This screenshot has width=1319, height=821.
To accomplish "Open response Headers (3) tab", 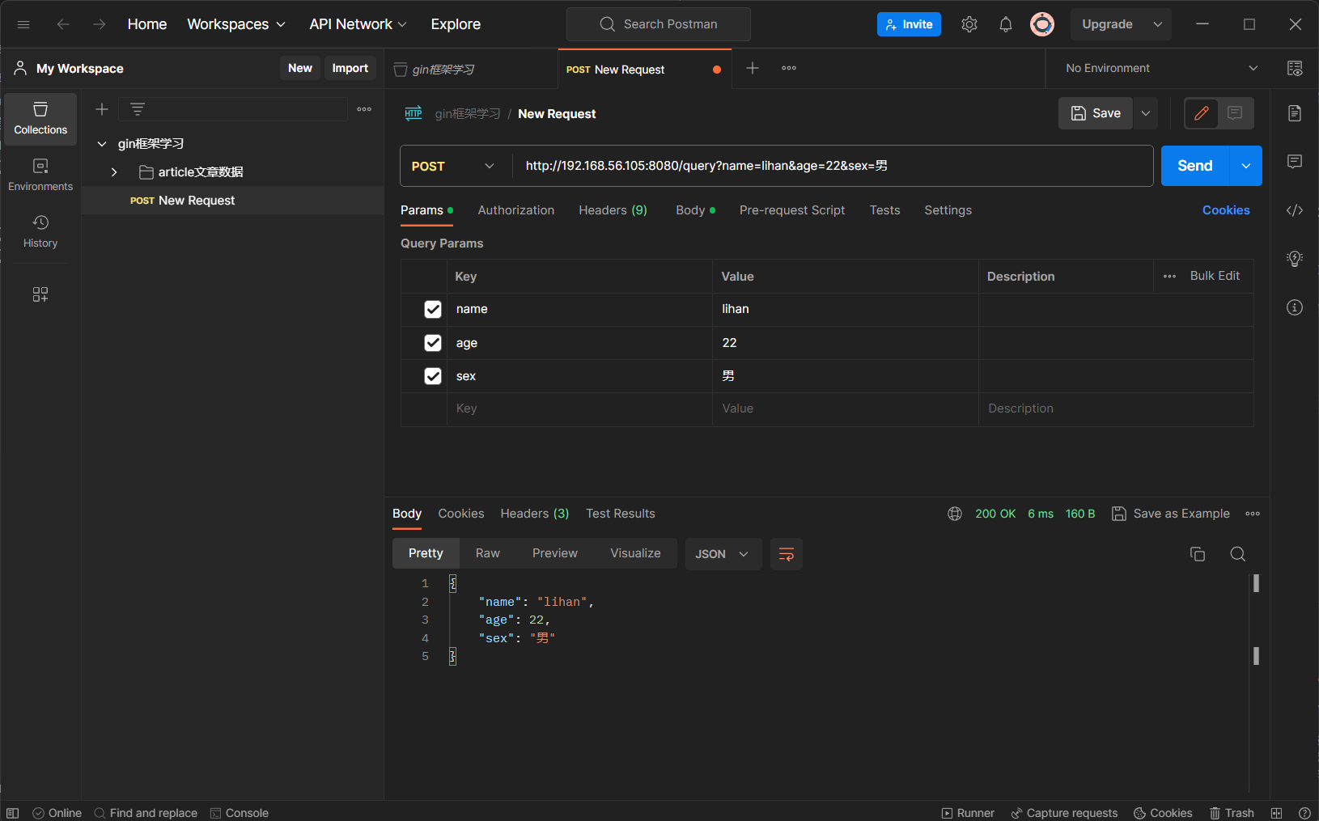I will pos(535,514).
